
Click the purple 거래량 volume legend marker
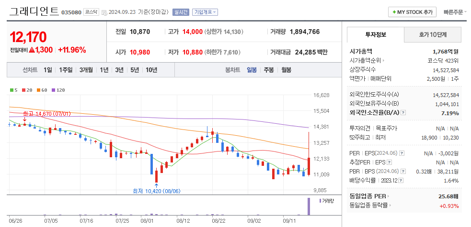pyautogui.click(x=320, y=201)
